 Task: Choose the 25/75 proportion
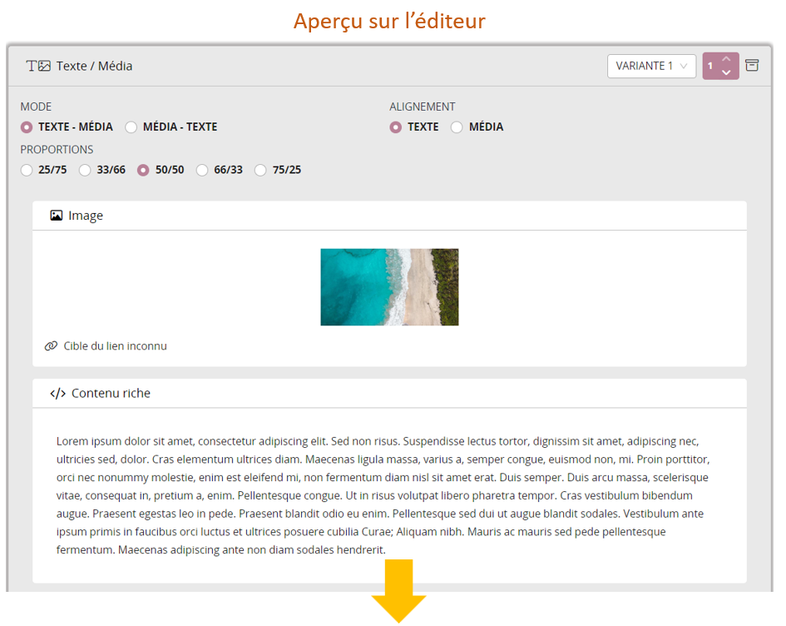[x=27, y=171]
